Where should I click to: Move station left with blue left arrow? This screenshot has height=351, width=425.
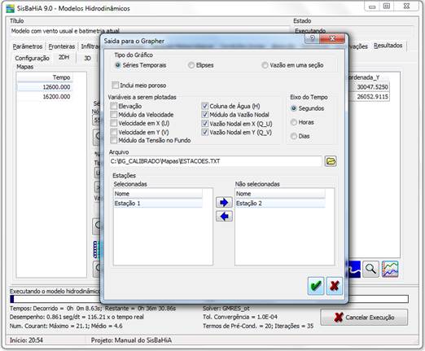224,217
